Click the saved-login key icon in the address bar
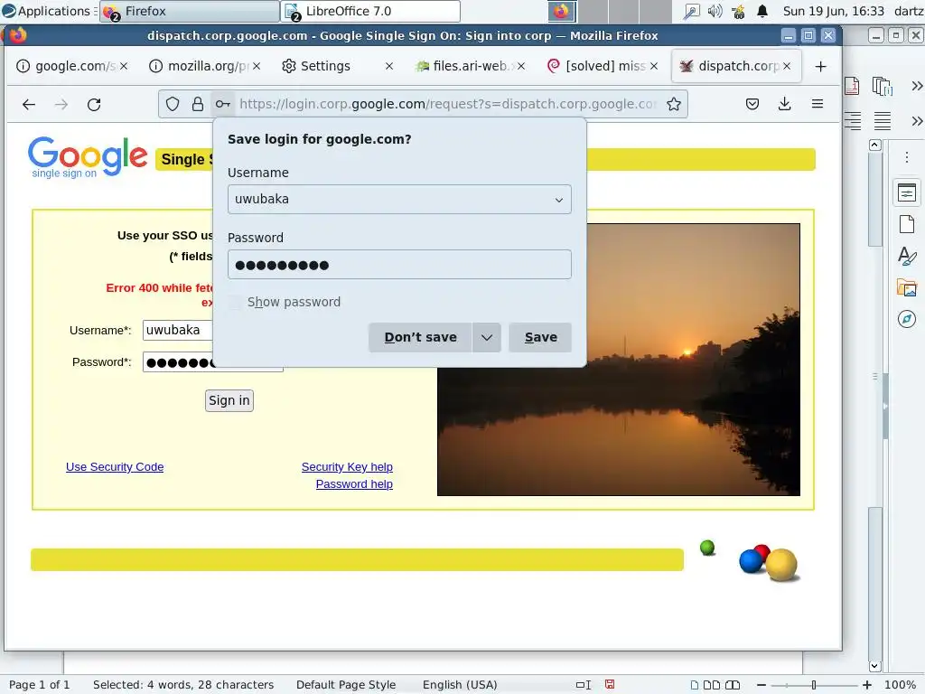Image resolution: width=925 pixels, height=694 pixels. (222, 105)
